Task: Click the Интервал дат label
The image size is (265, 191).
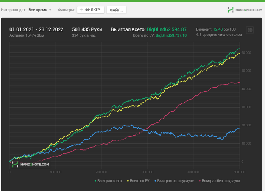Action: click(14, 10)
